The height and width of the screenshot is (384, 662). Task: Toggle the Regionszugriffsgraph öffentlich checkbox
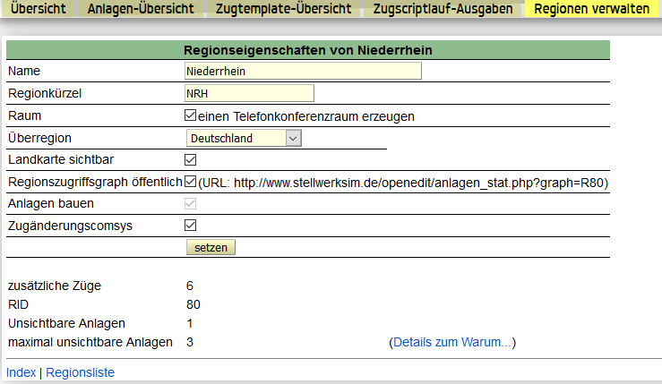tap(190, 182)
